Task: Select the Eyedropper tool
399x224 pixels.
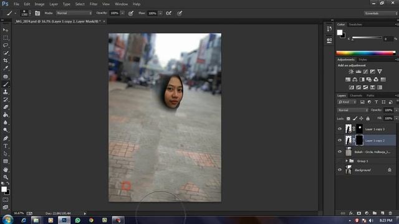Action: [6, 68]
